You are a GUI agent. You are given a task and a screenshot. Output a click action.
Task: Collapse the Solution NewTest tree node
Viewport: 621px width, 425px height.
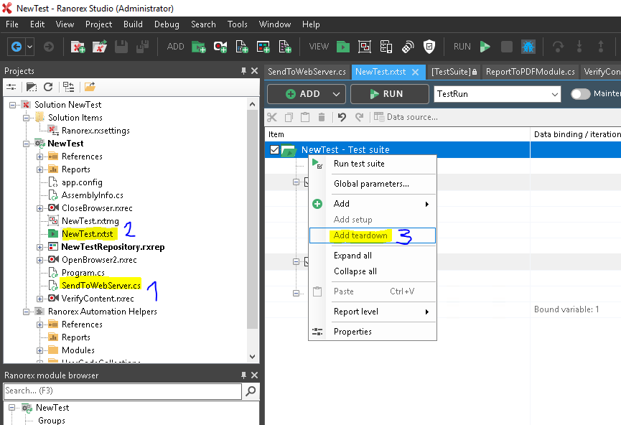coord(13,105)
